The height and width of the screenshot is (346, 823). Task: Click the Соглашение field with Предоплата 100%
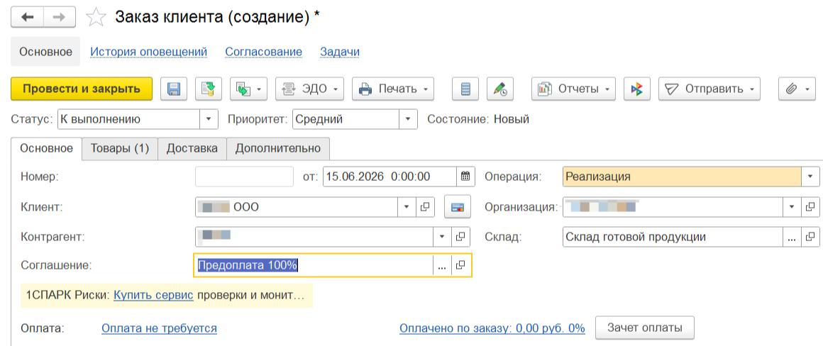click(314, 266)
